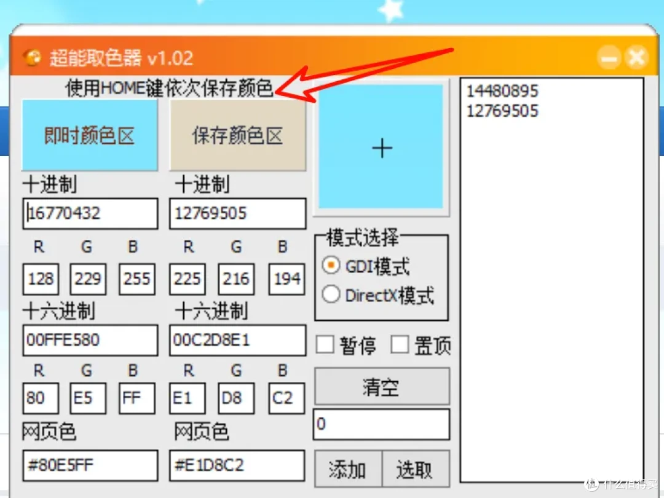Click the web color field #E1D8C2

click(x=237, y=465)
